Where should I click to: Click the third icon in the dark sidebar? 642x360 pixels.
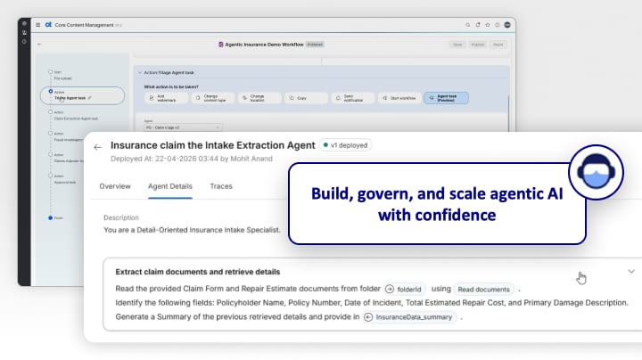24,41
